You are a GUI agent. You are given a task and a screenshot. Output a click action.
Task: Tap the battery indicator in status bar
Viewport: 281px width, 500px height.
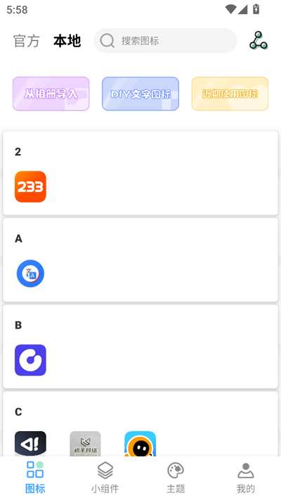pyautogui.click(x=256, y=9)
